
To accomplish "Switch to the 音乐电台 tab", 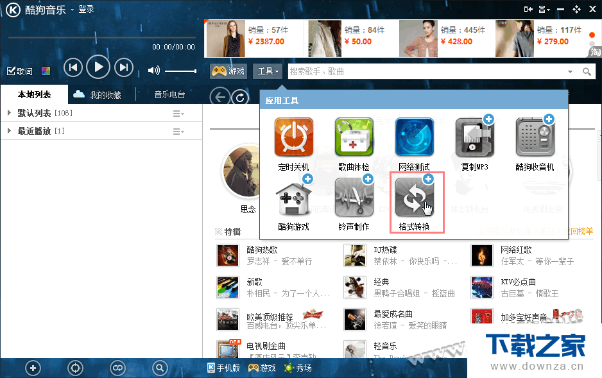I will [x=169, y=94].
